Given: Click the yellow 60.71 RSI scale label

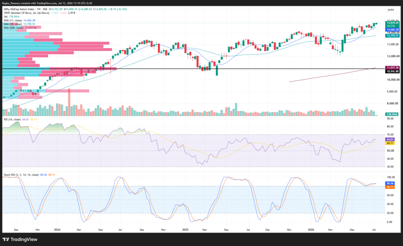Looking at the screenshot, I should [x=390, y=143].
